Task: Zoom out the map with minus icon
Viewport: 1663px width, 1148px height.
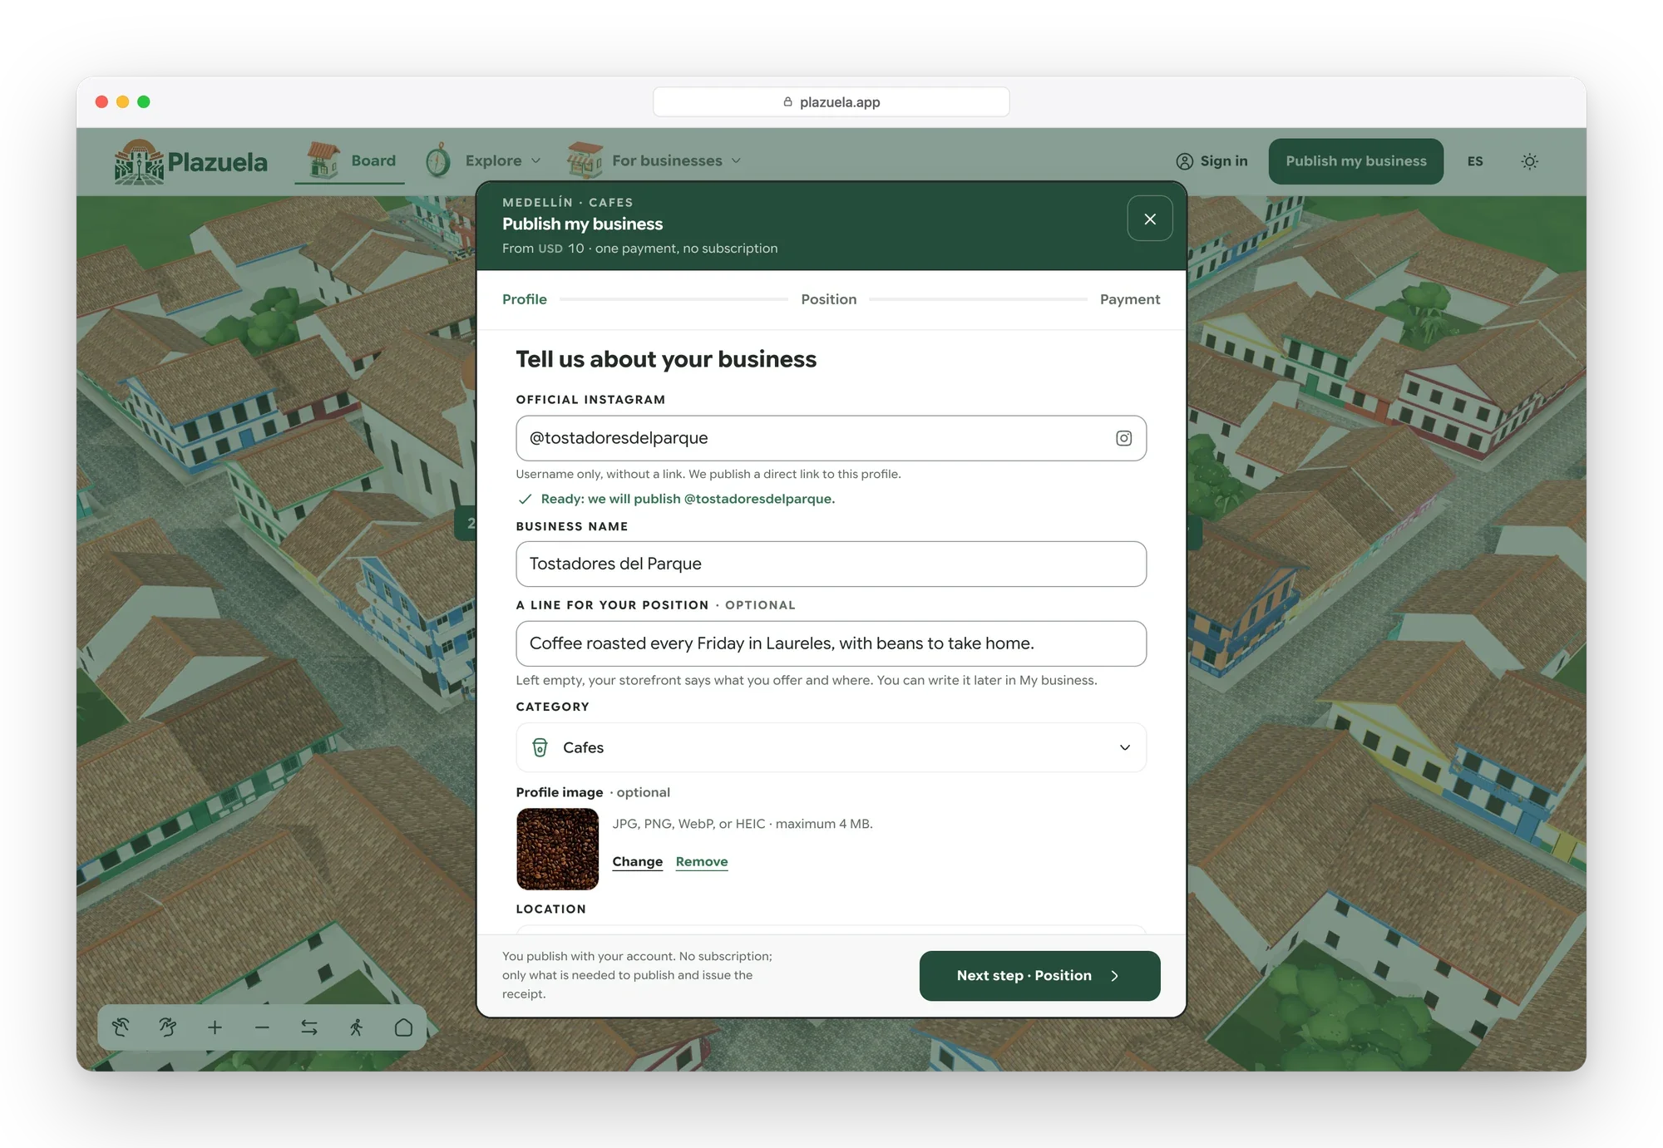Action: pyautogui.click(x=262, y=1027)
